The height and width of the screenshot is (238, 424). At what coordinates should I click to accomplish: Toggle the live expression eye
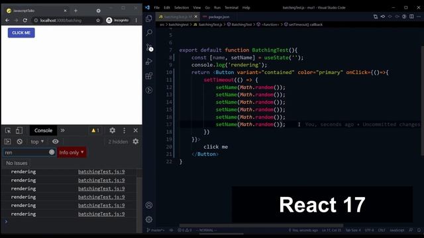pyautogui.click(x=55, y=141)
